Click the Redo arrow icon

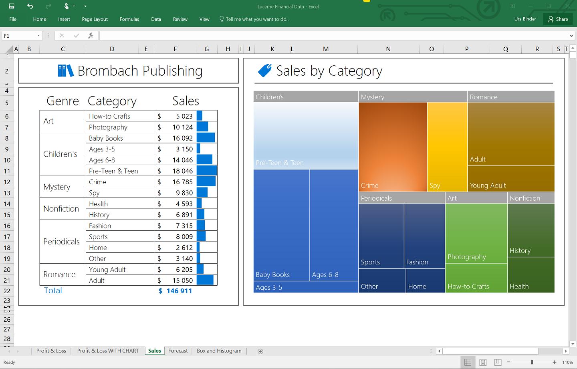pyautogui.click(x=48, y=6)
